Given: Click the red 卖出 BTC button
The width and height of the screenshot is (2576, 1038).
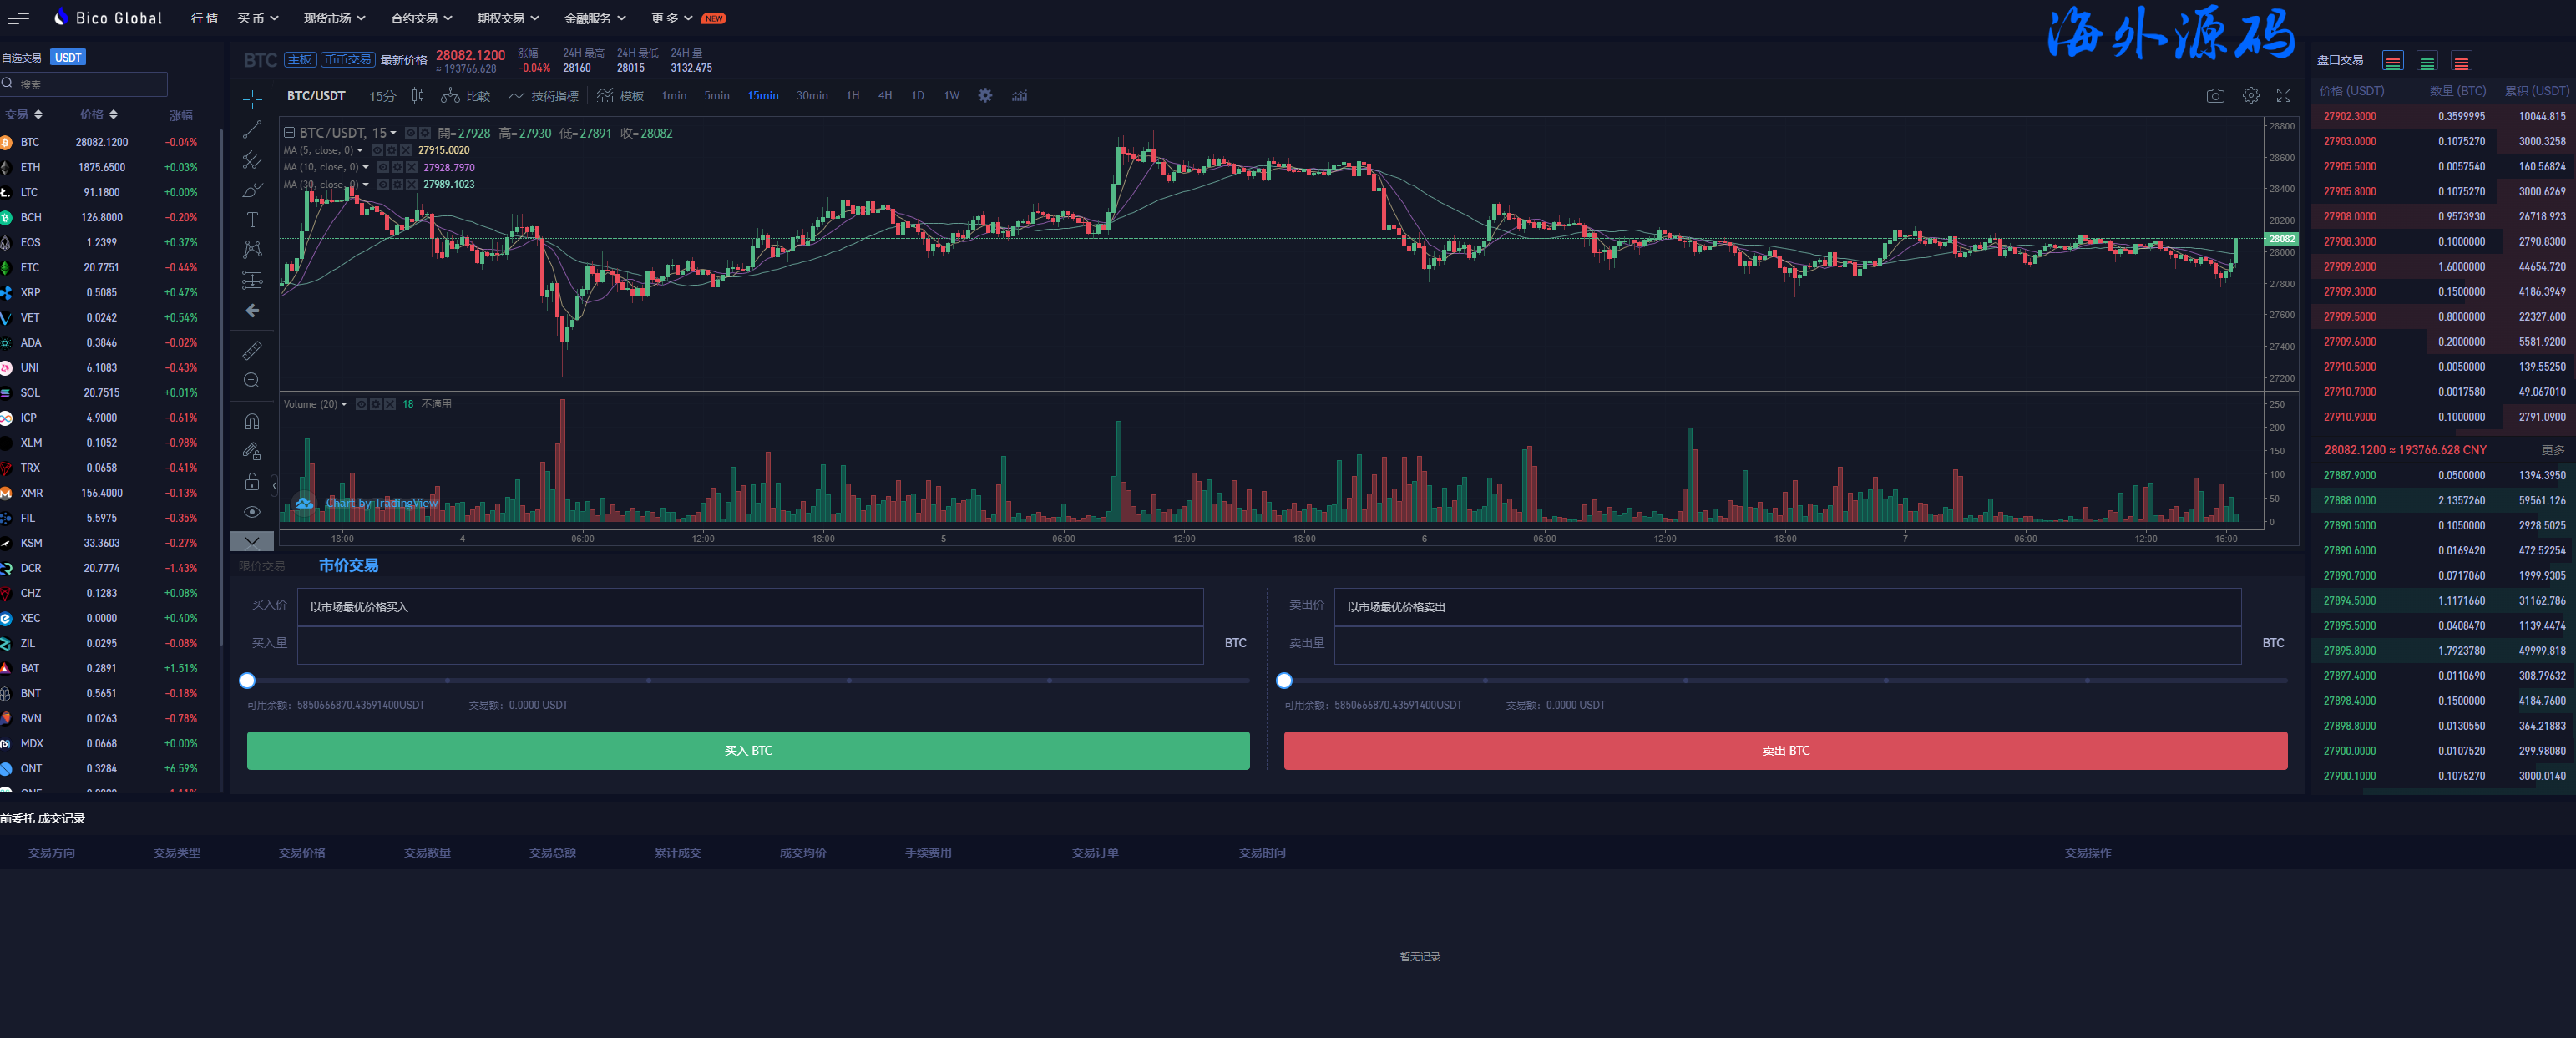Looking at the screenshot, I should tap(1784, 750).
